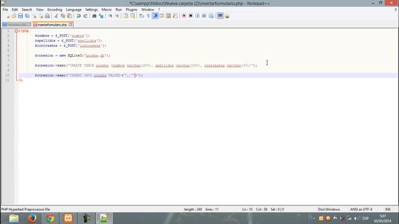Click the volume speaker tray icon
The height and width of the screenshot is (224, 399).
click(356, 218)
